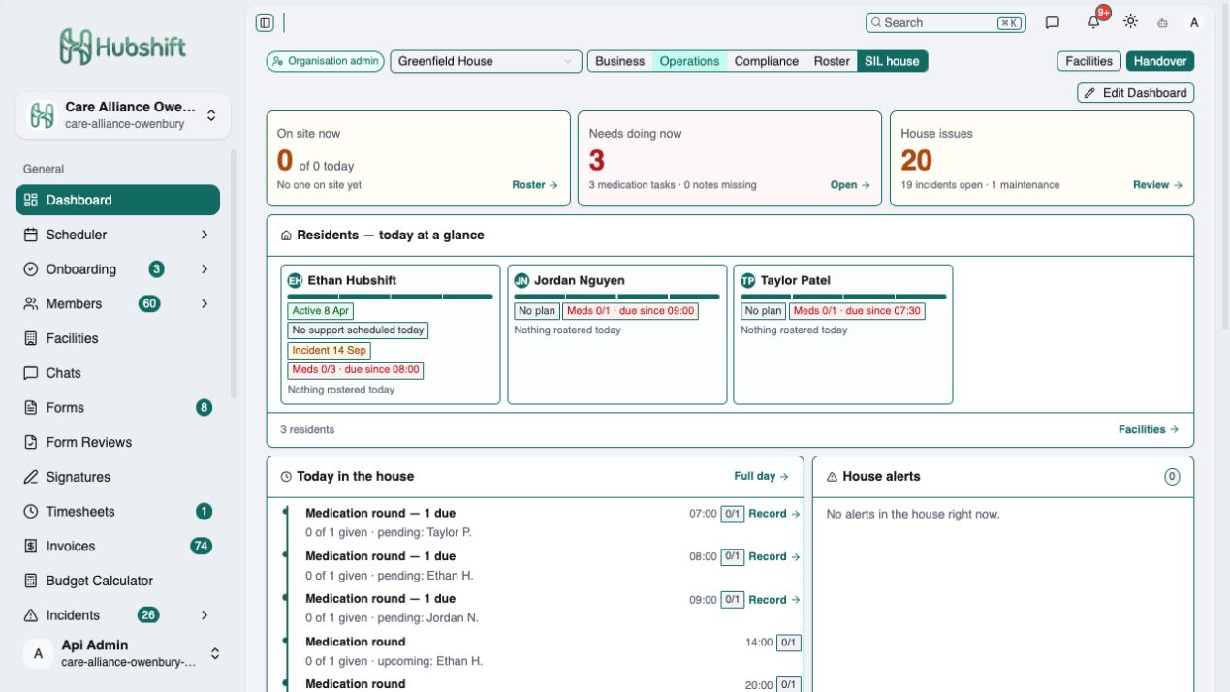Screen dimensions: 1230x692
Task: Record the 09:00 medication round
Action: click(x=774, y=600)
